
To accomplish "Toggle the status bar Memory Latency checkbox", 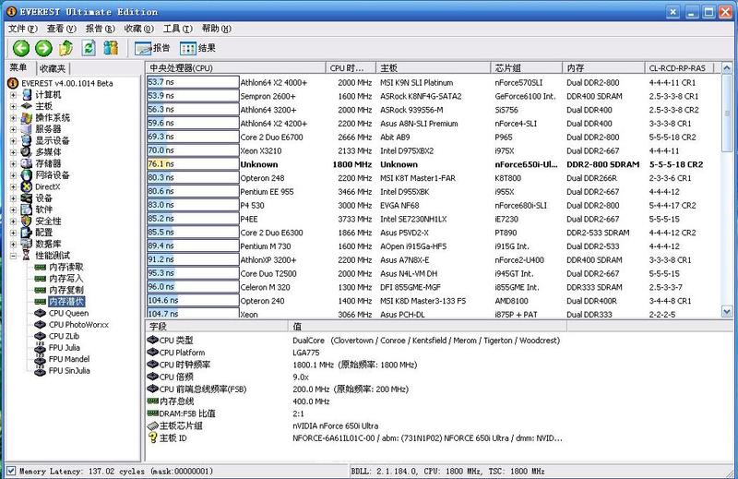I will click(x=11, y=471).
